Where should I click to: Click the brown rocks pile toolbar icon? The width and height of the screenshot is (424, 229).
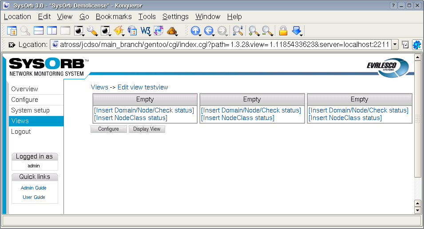click(x=172, y=31)
